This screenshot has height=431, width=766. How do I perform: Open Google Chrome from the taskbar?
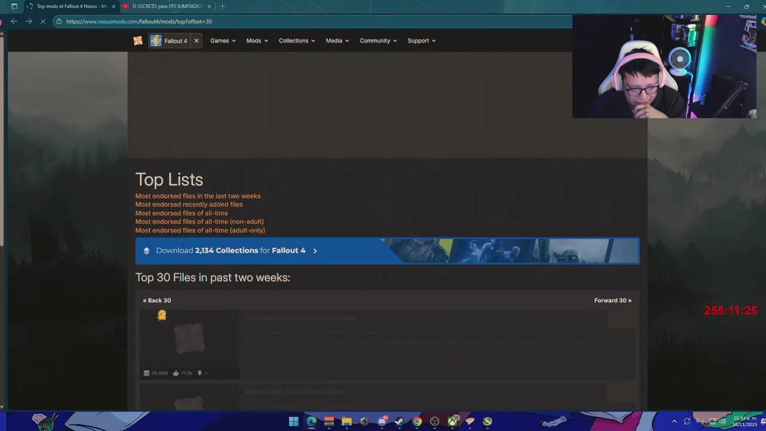coord(417,421)
